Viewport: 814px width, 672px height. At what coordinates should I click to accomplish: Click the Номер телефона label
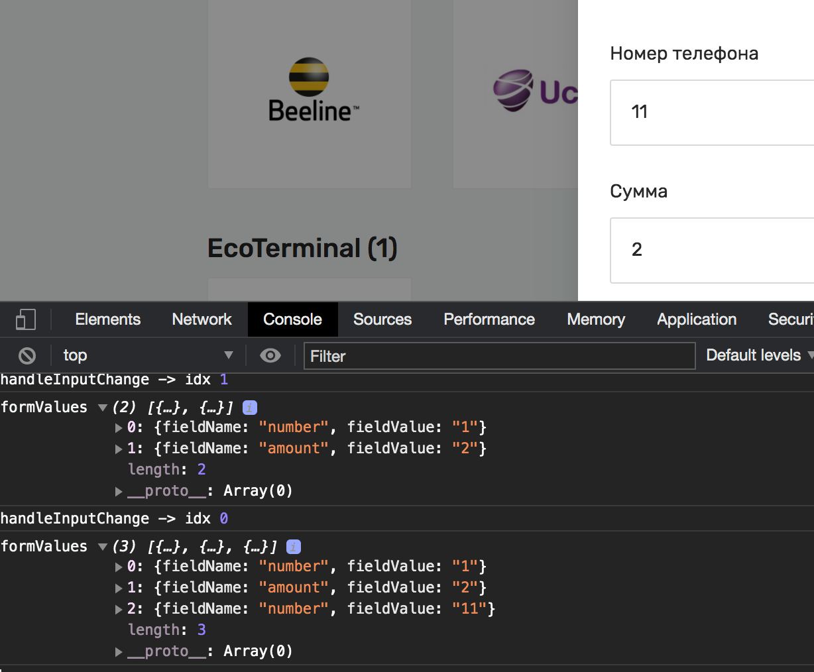pos(684,54)
